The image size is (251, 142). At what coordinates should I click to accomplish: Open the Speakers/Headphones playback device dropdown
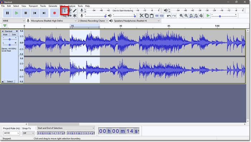137,21
